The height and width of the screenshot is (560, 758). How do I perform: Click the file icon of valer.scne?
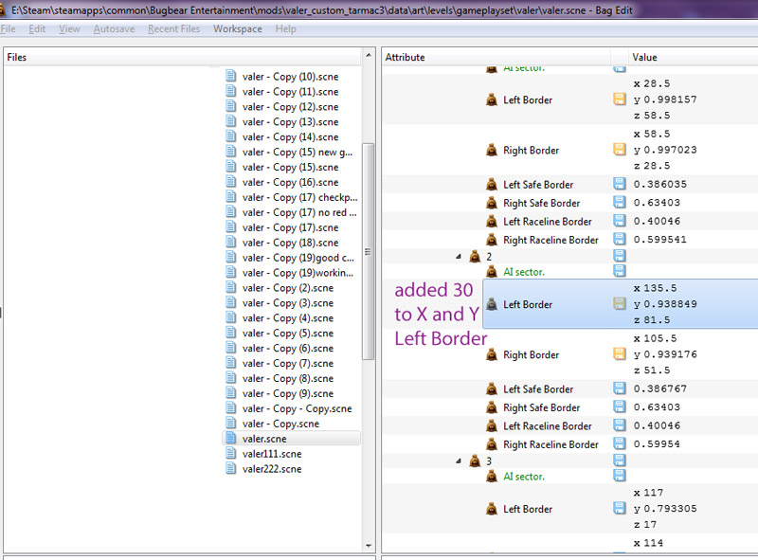click(x=231, y=438)
